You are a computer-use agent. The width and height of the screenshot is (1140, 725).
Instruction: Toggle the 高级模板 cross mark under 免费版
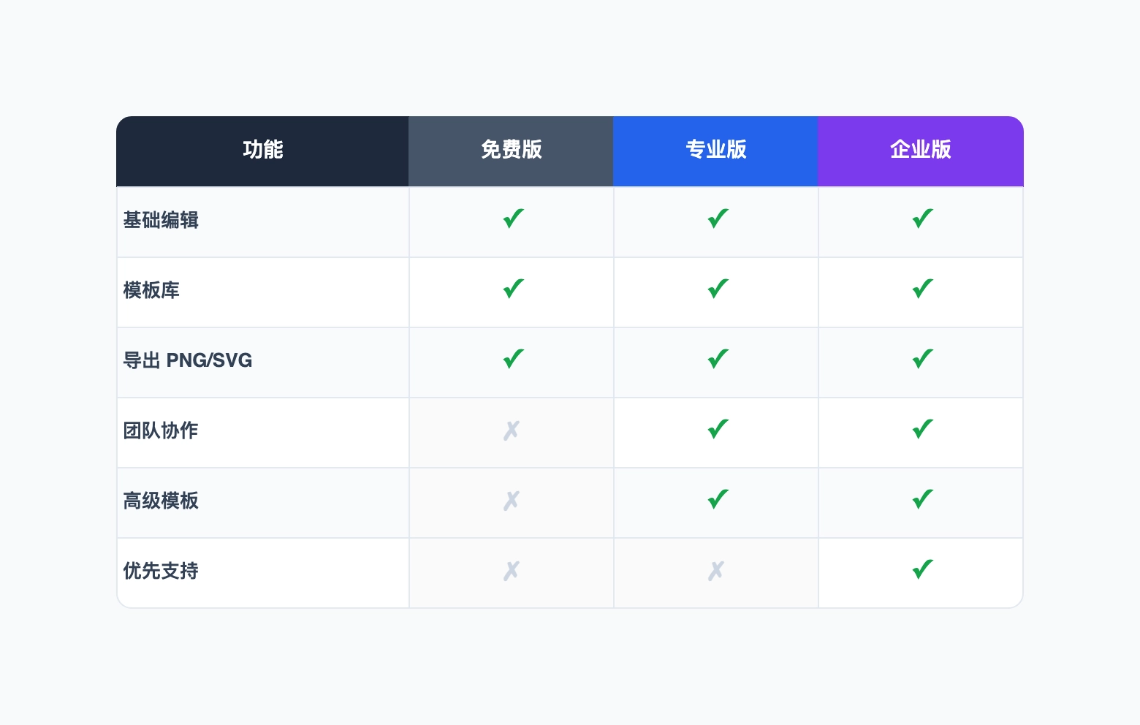(512, 501)
